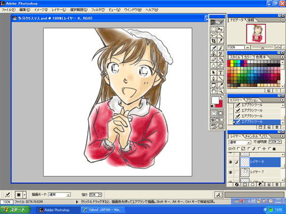Enable lock position checkbox
286x214 pixels.
click(x=259, y=149)
